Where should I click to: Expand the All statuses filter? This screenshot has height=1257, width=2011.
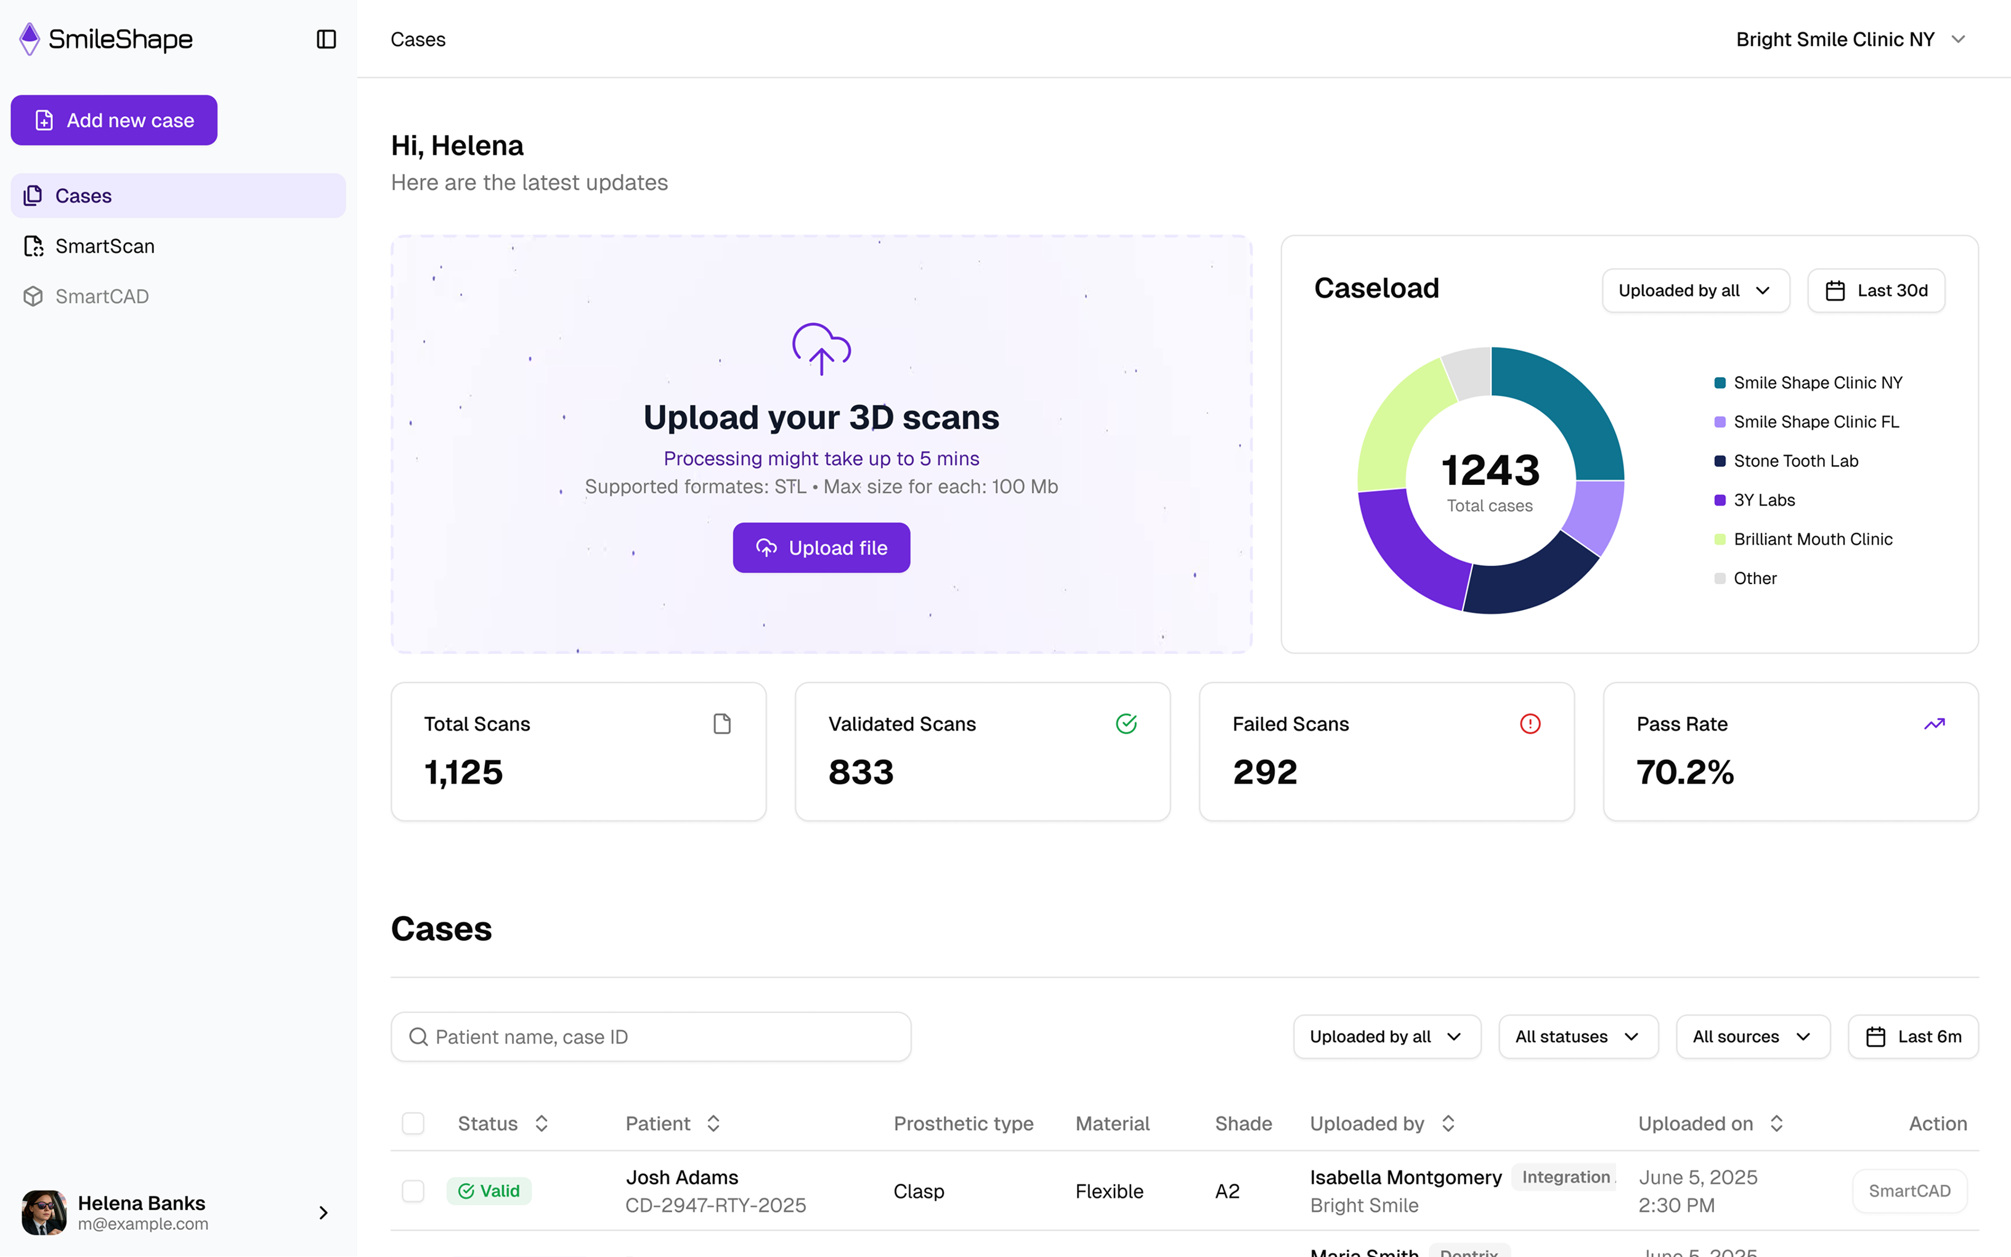click(x=1577, y=1036)
